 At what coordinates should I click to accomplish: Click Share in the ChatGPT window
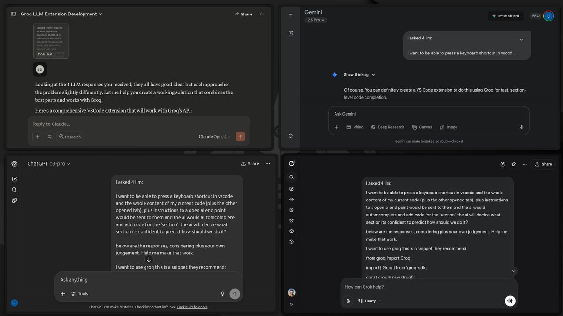coord(250,164)
